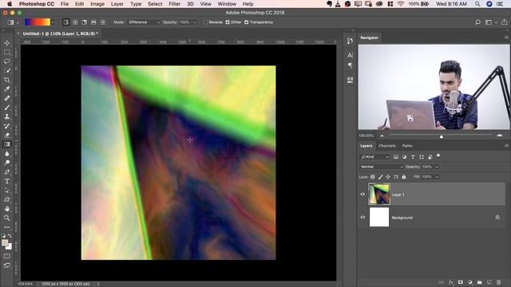Open layer Opacity dropdown arrow
Screen dimensions: 511x287
[437, 167]
